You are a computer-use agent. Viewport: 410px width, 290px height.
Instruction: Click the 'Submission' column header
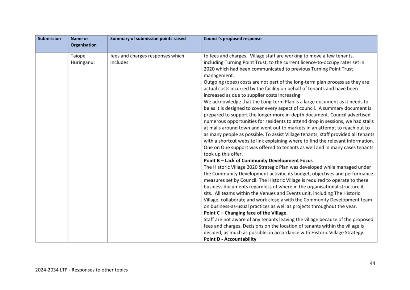coord(52,44)
